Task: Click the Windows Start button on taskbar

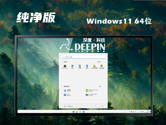Action: pyautogui.click(x=73, y=112)
